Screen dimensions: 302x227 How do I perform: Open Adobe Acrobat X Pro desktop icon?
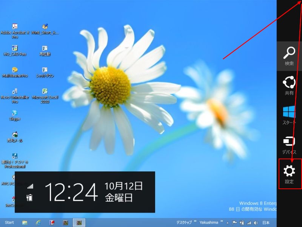pos(15,27)
